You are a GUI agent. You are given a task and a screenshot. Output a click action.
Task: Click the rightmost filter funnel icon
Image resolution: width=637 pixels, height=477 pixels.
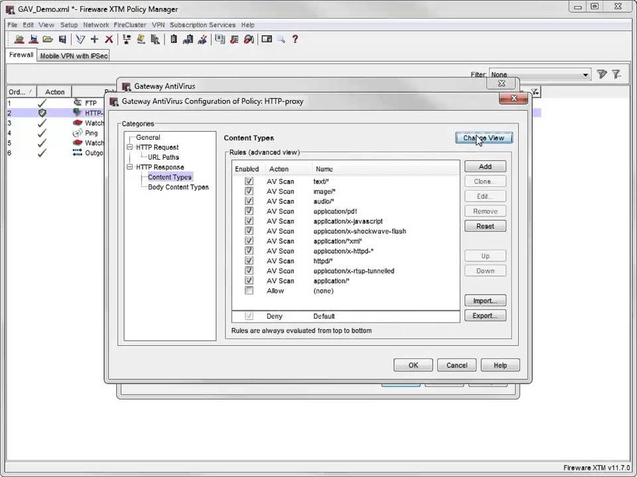(x=616, y=74)
